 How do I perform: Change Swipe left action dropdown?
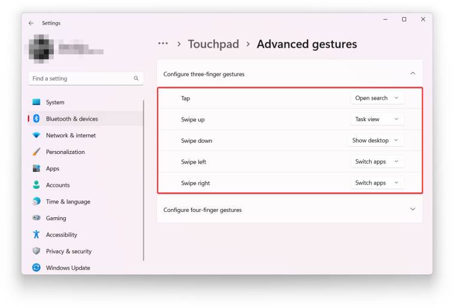[377, 162]
